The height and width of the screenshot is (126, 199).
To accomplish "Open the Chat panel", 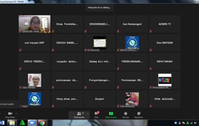I will click(96, 115).
